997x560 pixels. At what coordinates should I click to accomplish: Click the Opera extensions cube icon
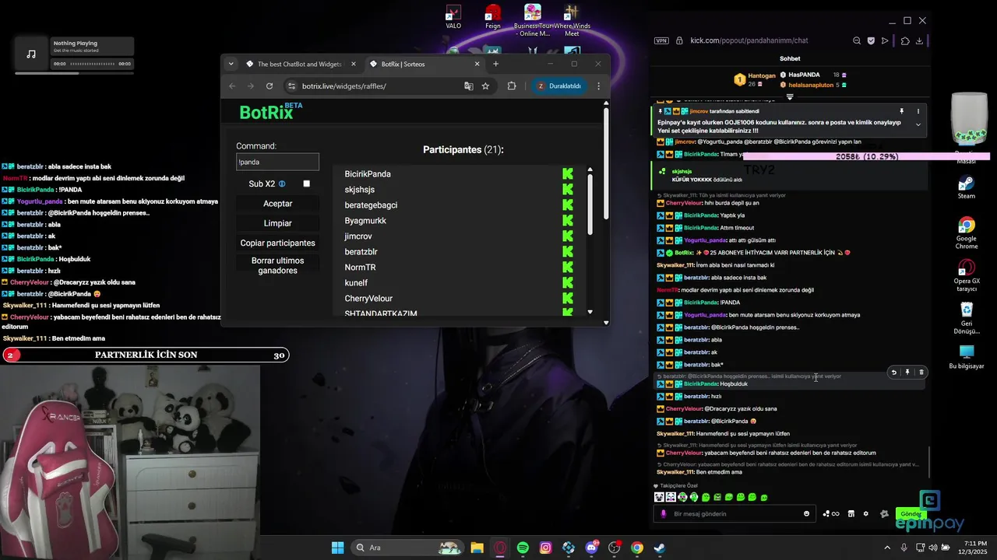905,40
